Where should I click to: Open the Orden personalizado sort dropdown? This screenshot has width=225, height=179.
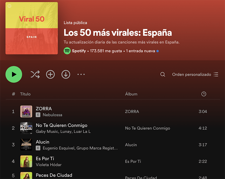[x=192, y=74]
